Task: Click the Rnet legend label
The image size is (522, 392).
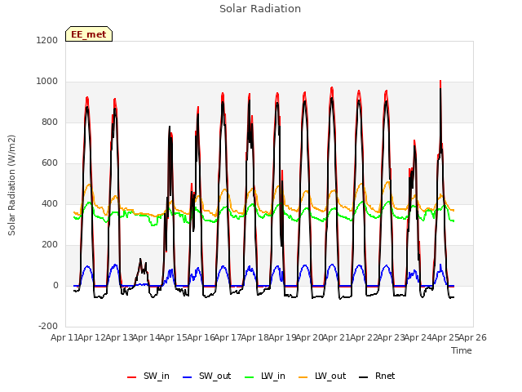Action: (x=385, y=376)
